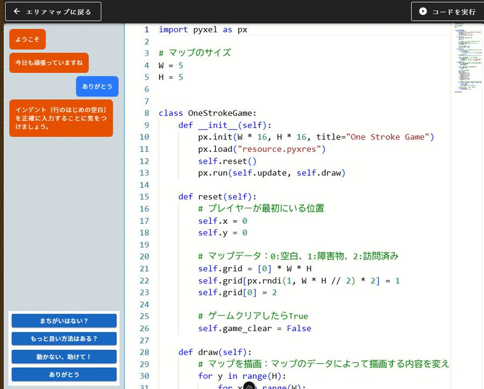This screenshot has width=484, height=389.
Task: Click the まちがいはない？ button
Action: click(63, 320)
